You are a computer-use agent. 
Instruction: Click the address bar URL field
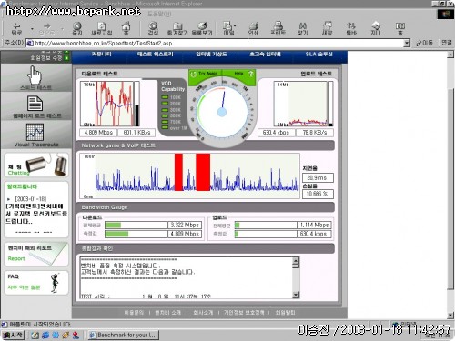pyautogui.click(x=215, y=44)
